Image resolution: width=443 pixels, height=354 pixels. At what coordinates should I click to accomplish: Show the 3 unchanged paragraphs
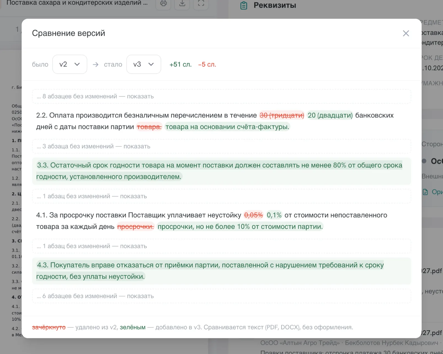[x=221, y=146]
